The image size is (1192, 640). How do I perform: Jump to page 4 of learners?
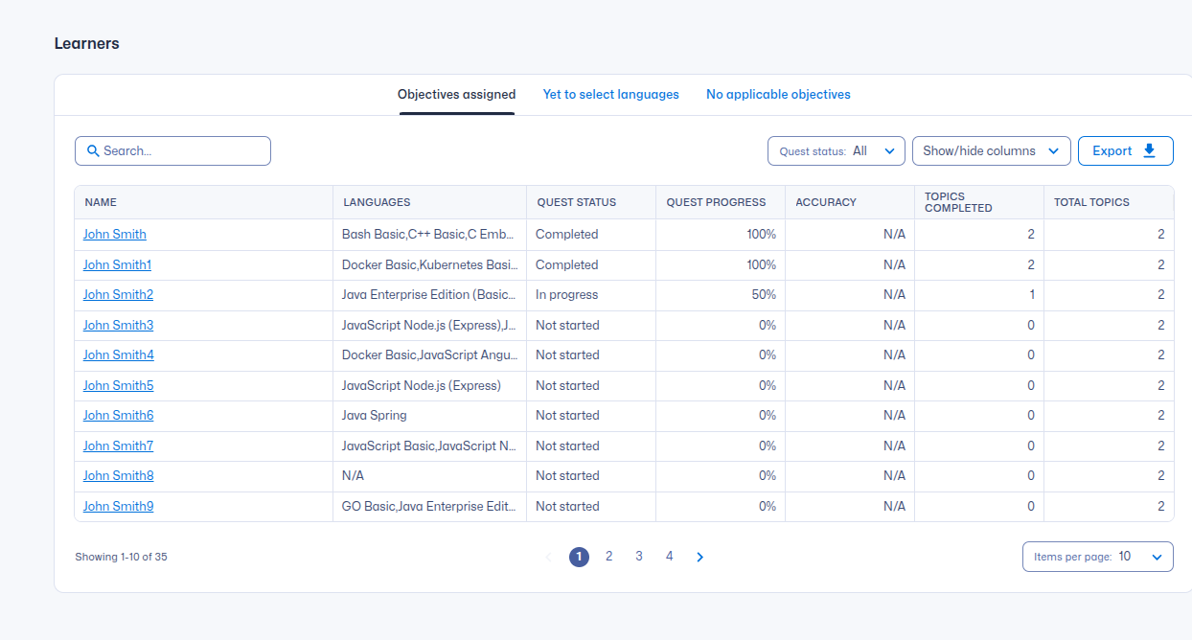pos(669,557)
